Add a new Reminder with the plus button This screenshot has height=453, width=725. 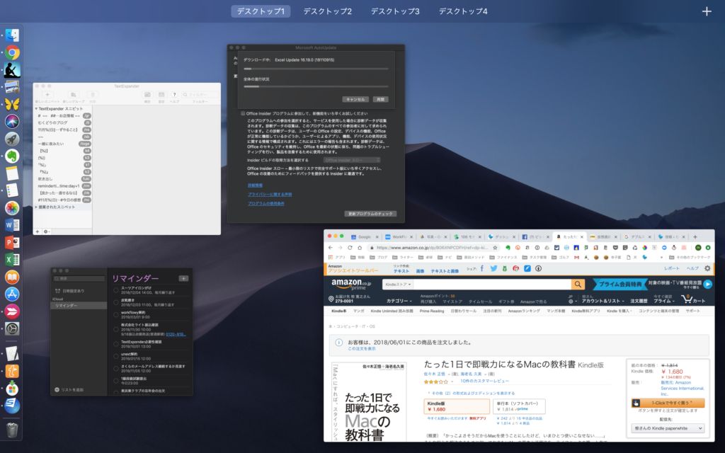coord(183,278)
